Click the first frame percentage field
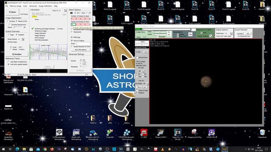271x152 pixels. tap(73, 24)
